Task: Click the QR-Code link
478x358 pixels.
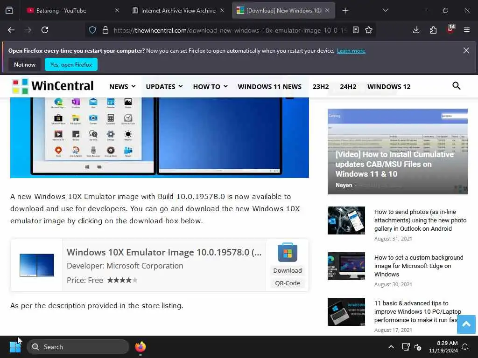Action: point(288,283)
